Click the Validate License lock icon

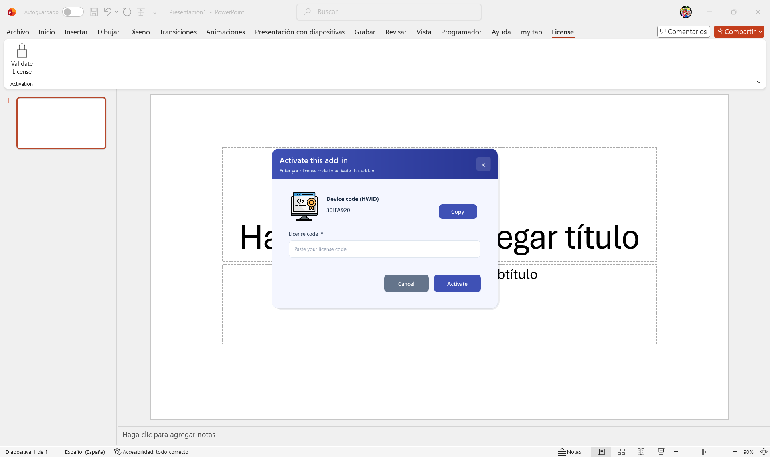[22, 51]
